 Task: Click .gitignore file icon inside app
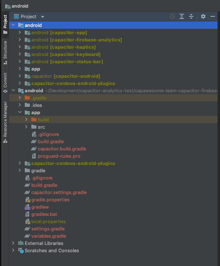(x=34, y=134)
